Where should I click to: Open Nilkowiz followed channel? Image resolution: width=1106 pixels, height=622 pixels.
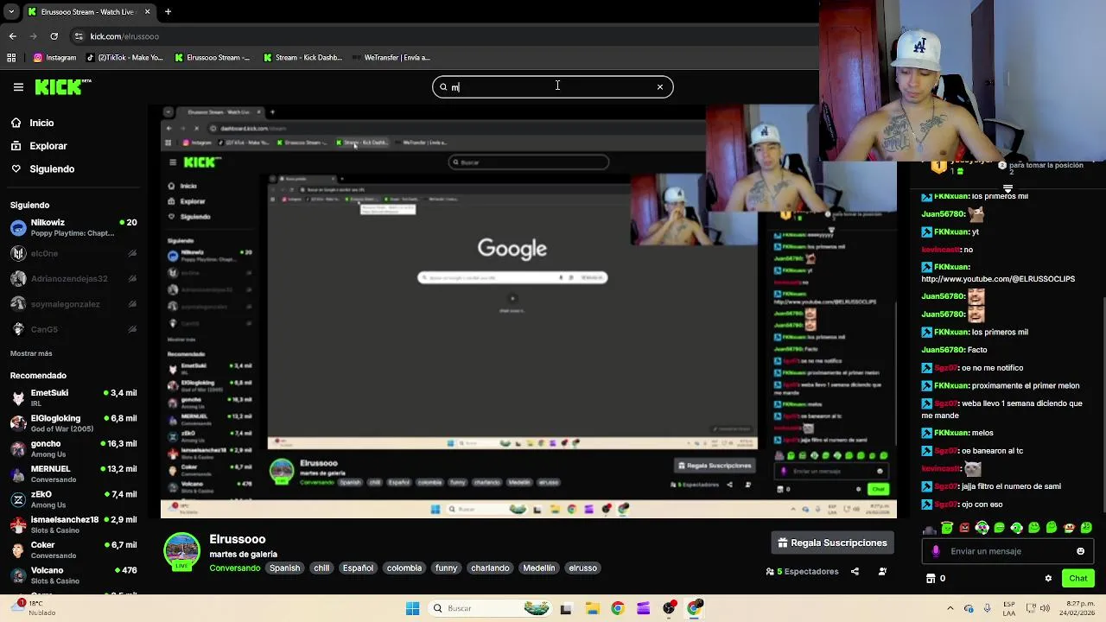pos(73,227)
